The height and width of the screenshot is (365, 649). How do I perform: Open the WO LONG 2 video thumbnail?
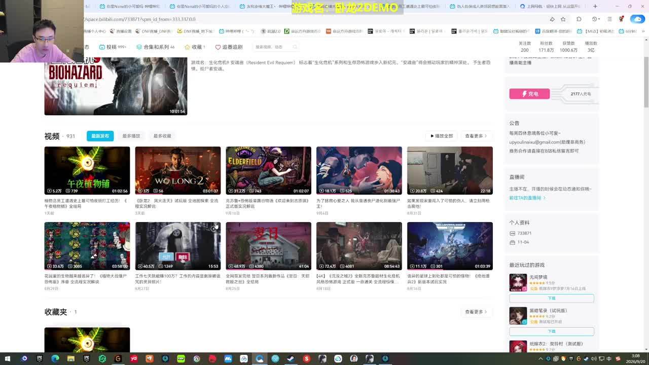[x=177, y=170]
